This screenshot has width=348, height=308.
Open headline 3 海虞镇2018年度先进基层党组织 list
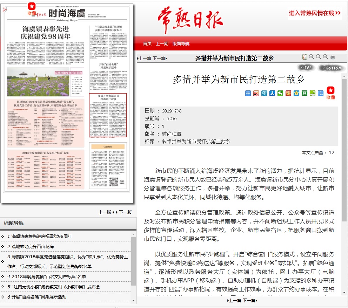click(x=68, y=261)
